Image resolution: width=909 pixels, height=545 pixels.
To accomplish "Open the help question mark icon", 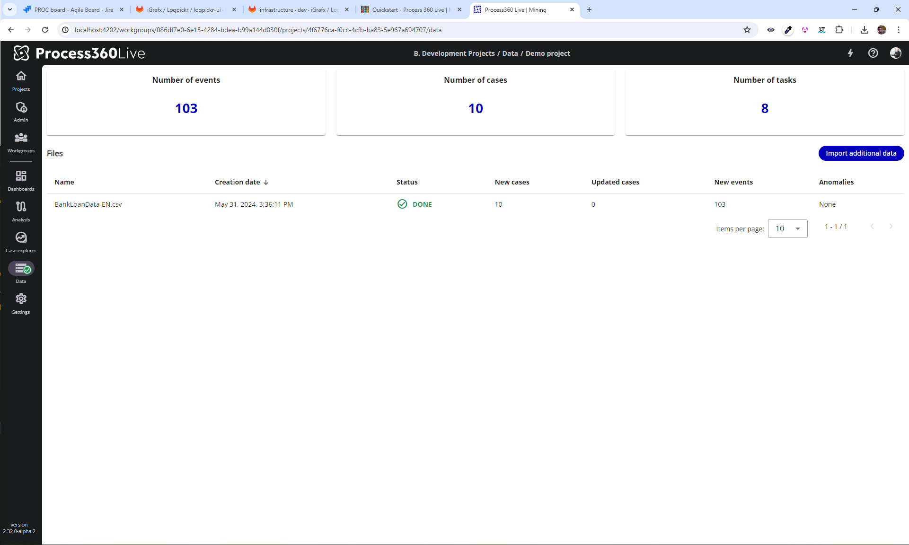I will click(873, 53).
